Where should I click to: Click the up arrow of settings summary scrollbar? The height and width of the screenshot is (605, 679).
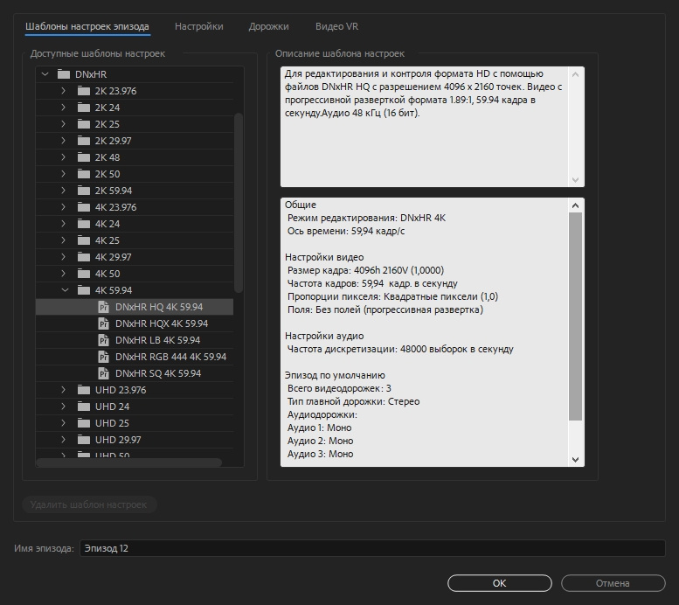575,205
